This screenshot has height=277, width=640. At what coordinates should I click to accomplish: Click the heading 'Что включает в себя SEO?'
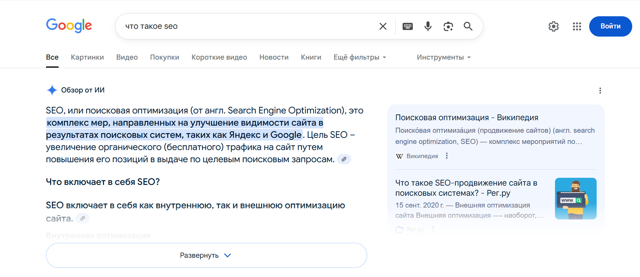click(103, 182)
